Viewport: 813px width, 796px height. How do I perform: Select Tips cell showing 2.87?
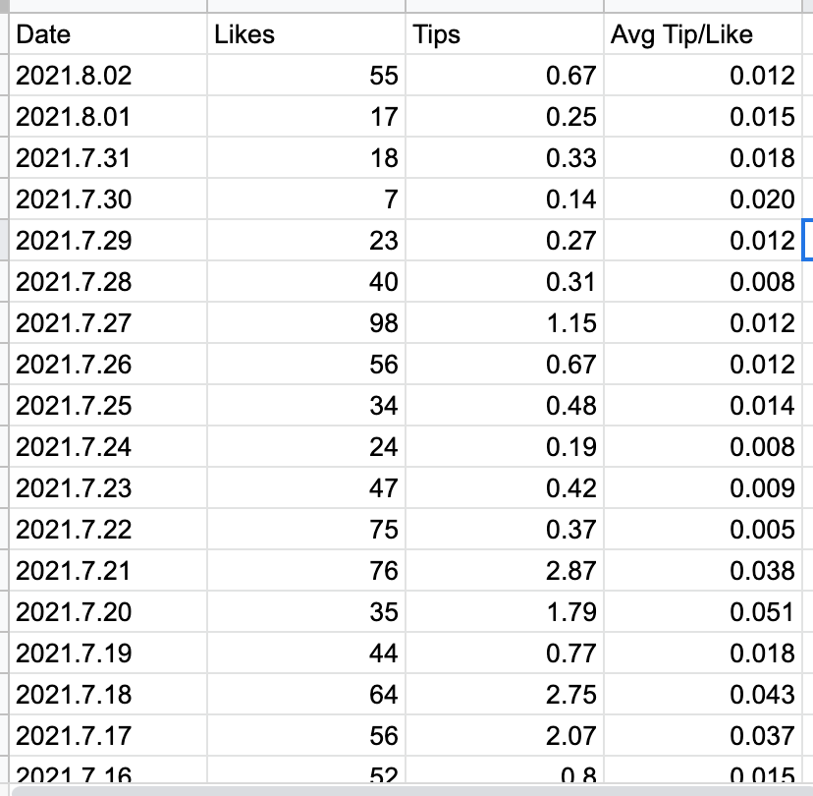point(505,570)
